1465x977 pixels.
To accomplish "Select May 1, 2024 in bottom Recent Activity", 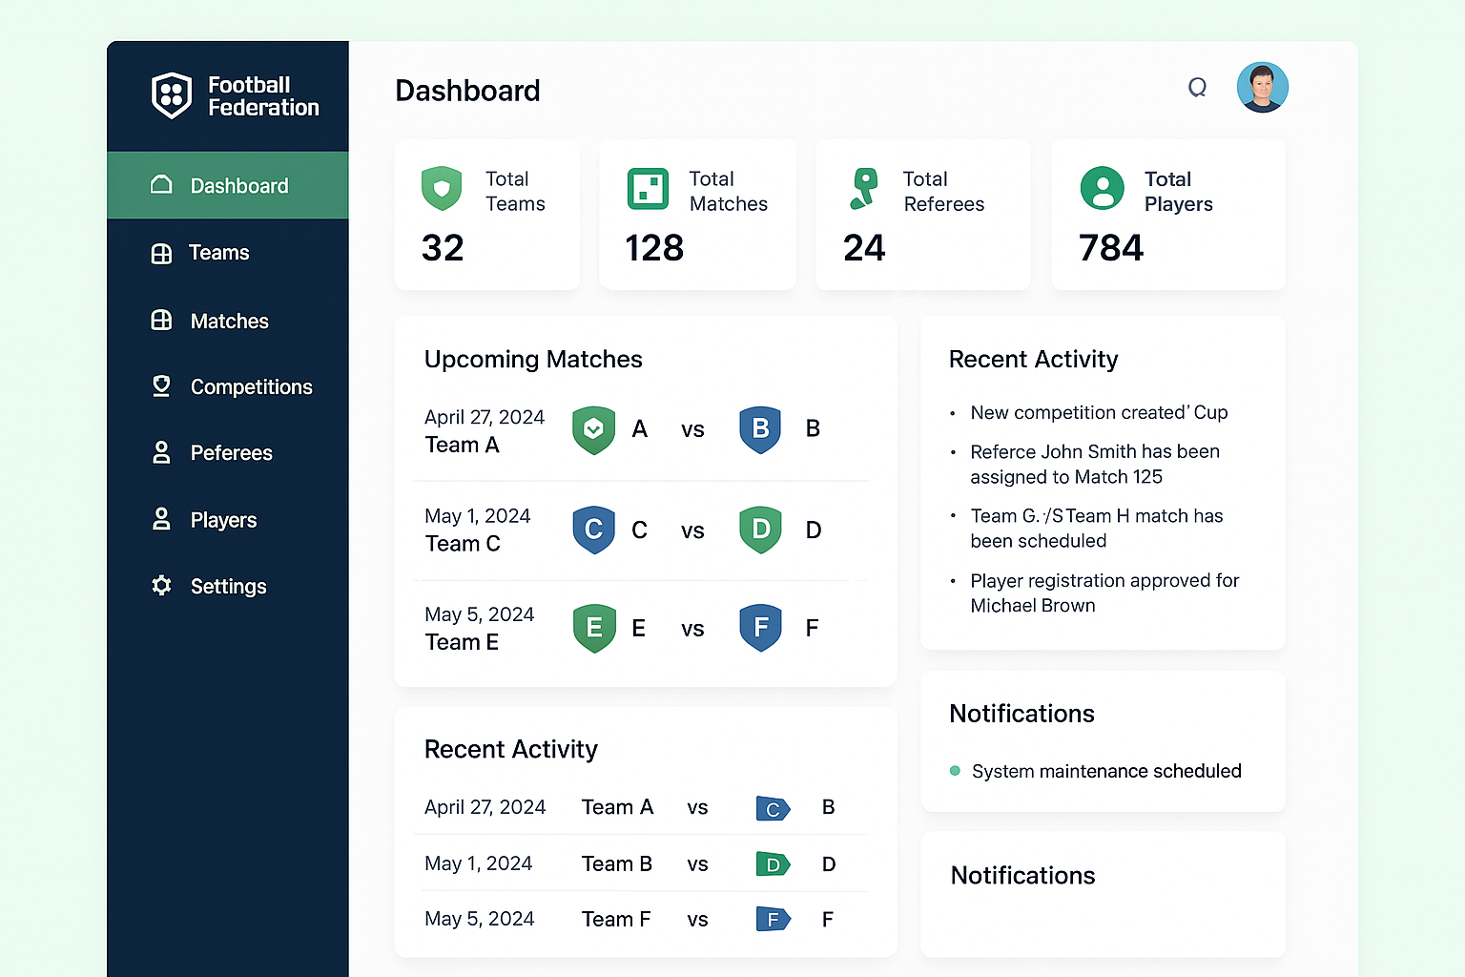I will pyautogui.click(x=479, y=863).
